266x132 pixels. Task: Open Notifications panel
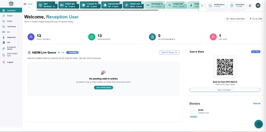216,6
